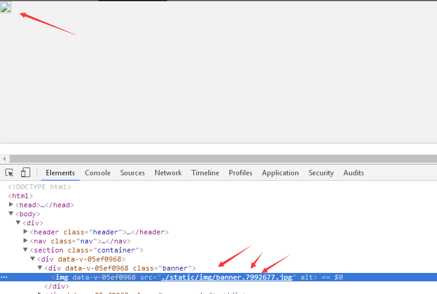The width and height of the screenshot is (437, 294).
Task: Open the Application tab
Action: (280, 173)
